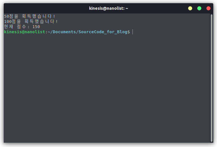Click the Documents segment of the path
This screenshot has width=217, height=147.
(x=64, y=32)
